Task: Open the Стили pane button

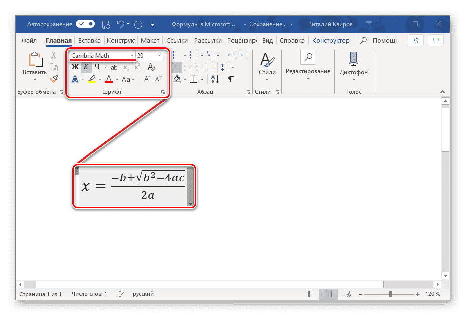Action: click(x=267, y=65)
